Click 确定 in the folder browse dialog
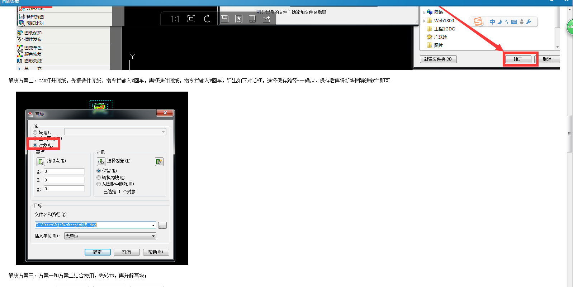Viewport: 573px width, 287px height. tap(518, 59)
